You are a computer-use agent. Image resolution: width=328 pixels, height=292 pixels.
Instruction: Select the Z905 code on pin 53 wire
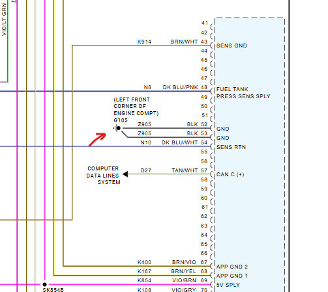(145, 133)
